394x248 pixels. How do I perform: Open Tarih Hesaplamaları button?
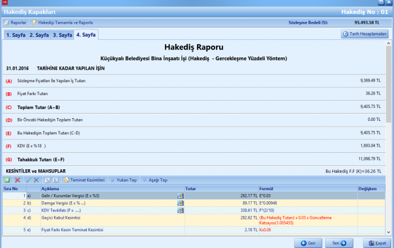click(x=365, y=34)
